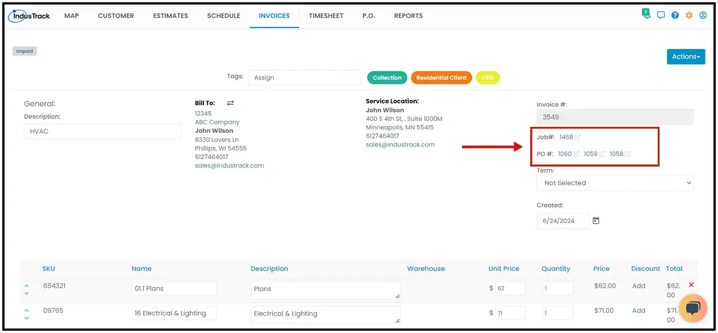Add discount to 01.1 Plans row
This screenshot has width=718, height=333.
pos(638,286)
